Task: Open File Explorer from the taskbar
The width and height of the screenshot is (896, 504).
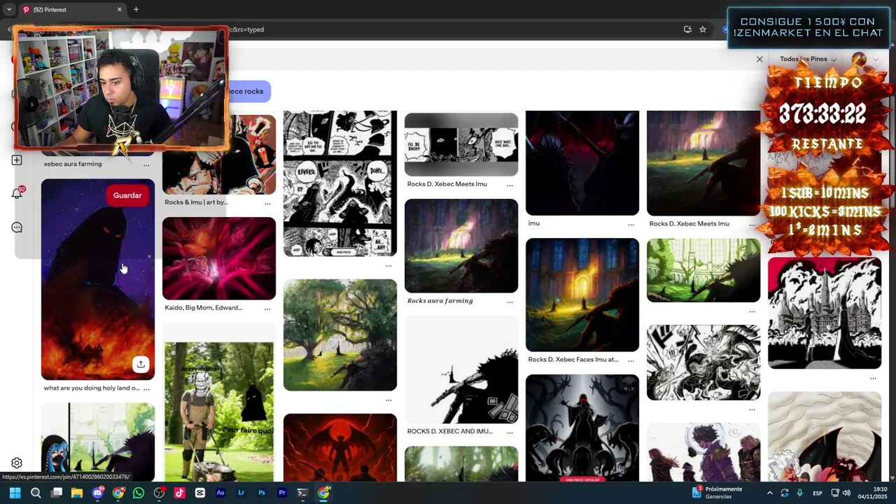Action: [x=77, y=493]
